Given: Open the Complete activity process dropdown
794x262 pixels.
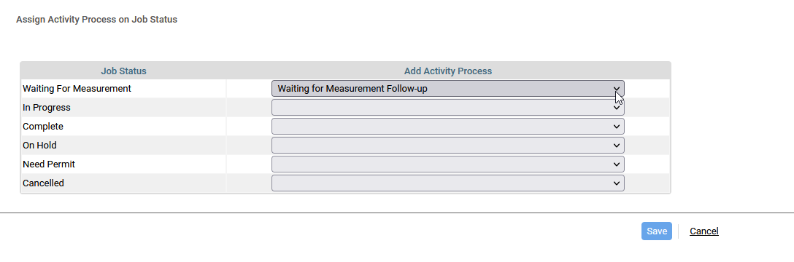Looking at the screenshot, I should [x=447, y=126].
